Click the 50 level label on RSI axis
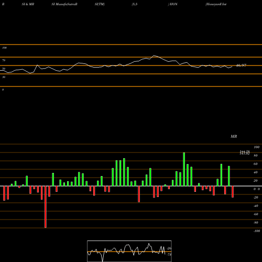This screenshot has height=262, width=262. coord(4,69)
